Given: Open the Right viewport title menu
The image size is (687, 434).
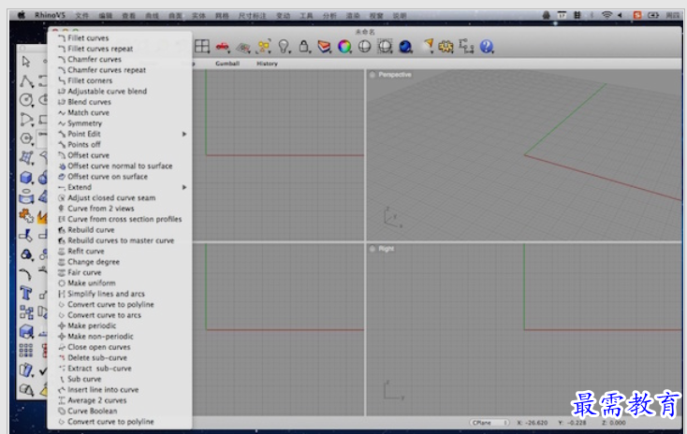Looking at the screenshot, I should (x=386, y=249).
